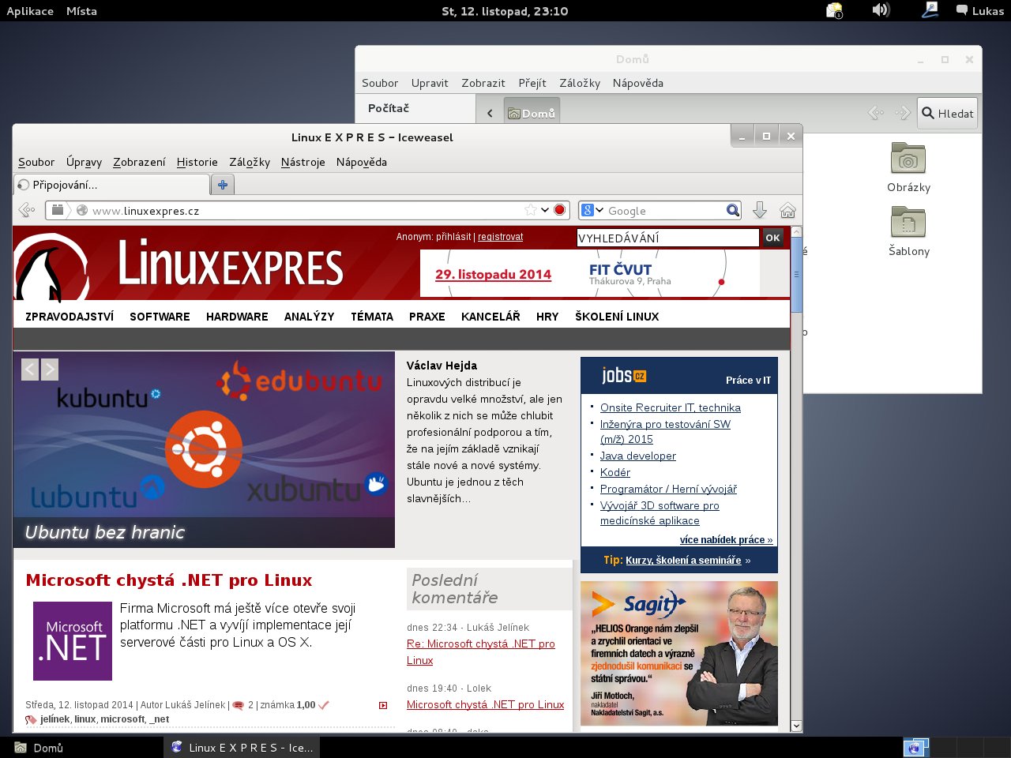Select the Připojování tab

(111, 185)
